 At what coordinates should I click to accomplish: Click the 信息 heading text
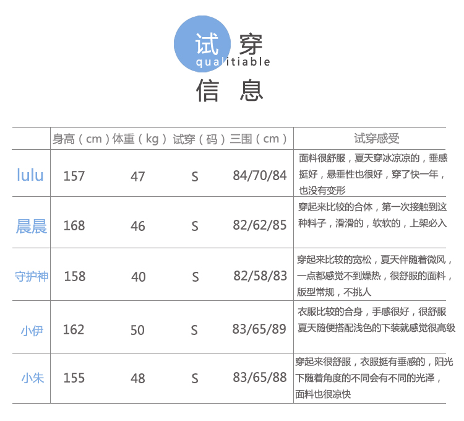[230, 91]
